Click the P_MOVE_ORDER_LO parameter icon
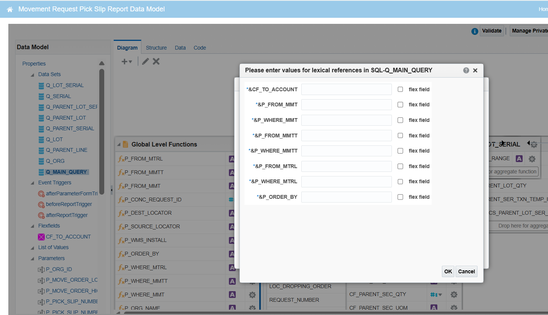Screen dimensions: 548x315 tap(41, 280)
